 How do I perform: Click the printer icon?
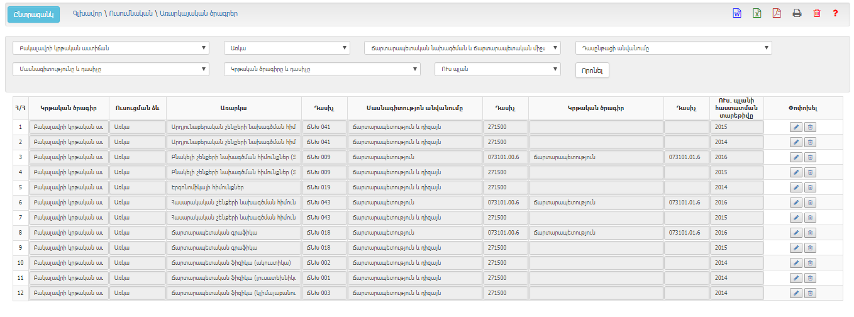(x=797, y=13)
